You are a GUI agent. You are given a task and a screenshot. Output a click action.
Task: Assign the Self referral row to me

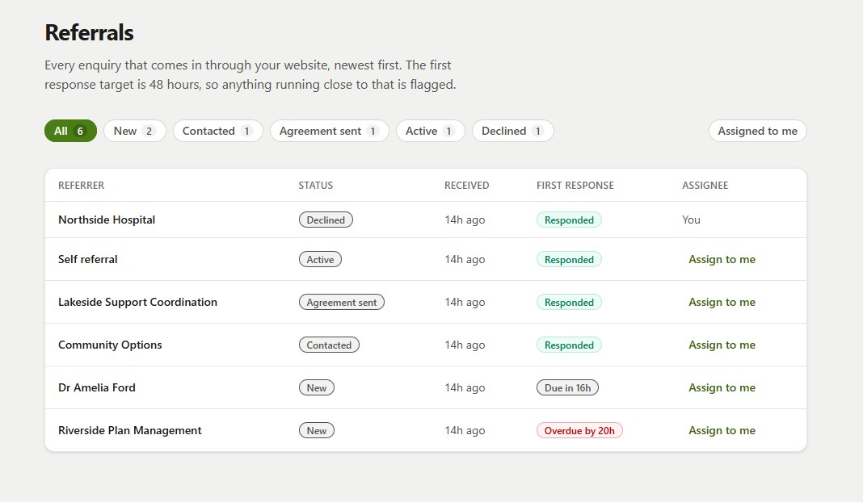click(722, 260)
